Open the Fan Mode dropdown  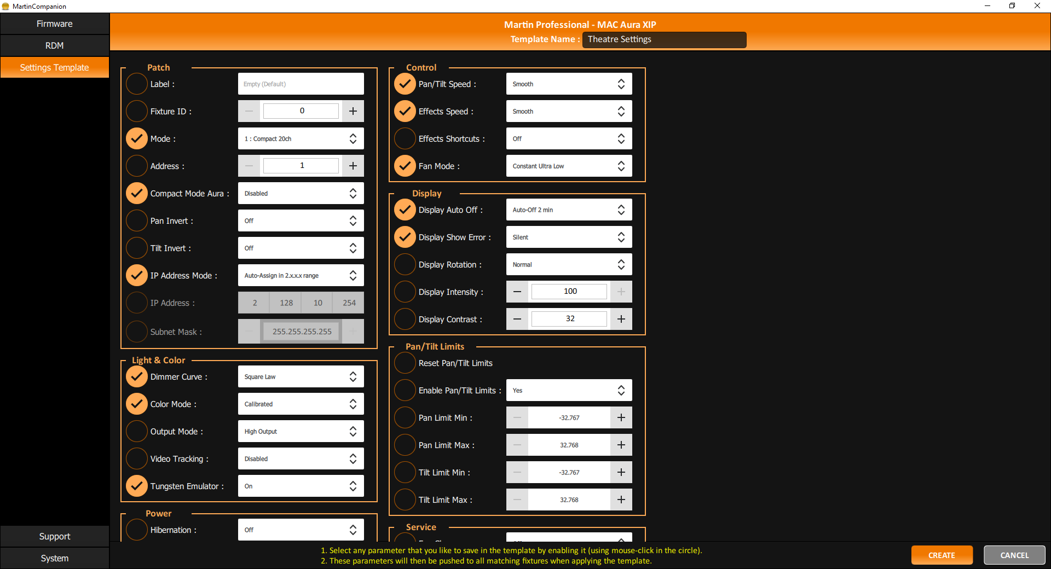568,166
